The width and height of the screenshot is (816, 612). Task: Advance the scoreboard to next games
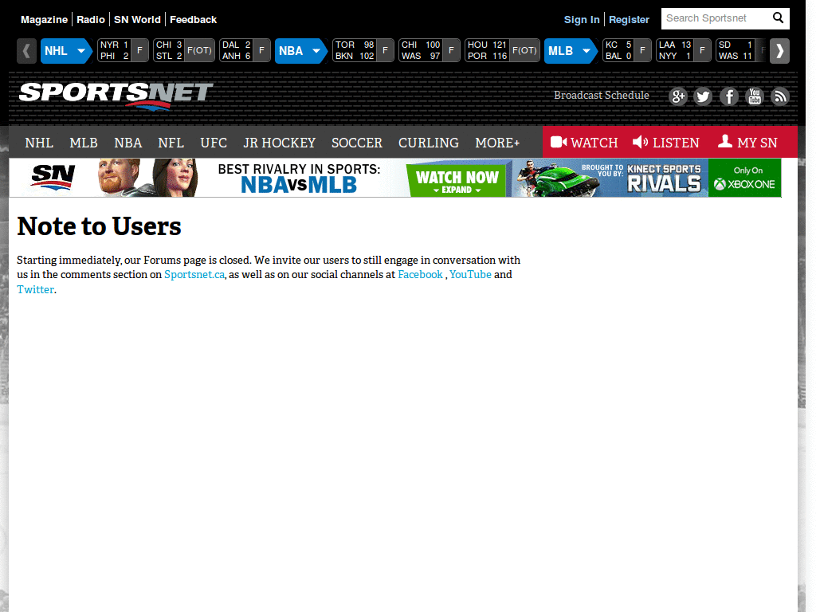click(779, 51)
